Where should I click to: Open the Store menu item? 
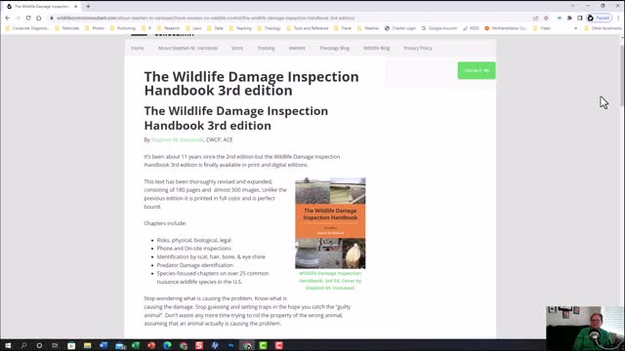237,48
